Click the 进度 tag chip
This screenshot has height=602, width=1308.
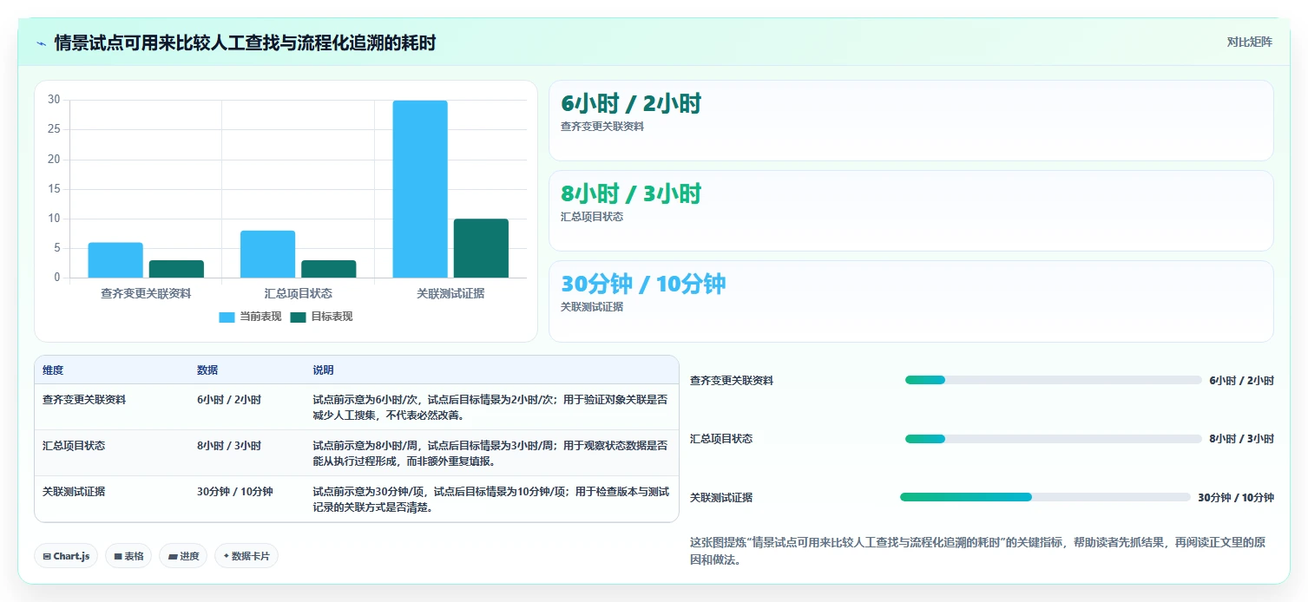click(x=183, y=556)
